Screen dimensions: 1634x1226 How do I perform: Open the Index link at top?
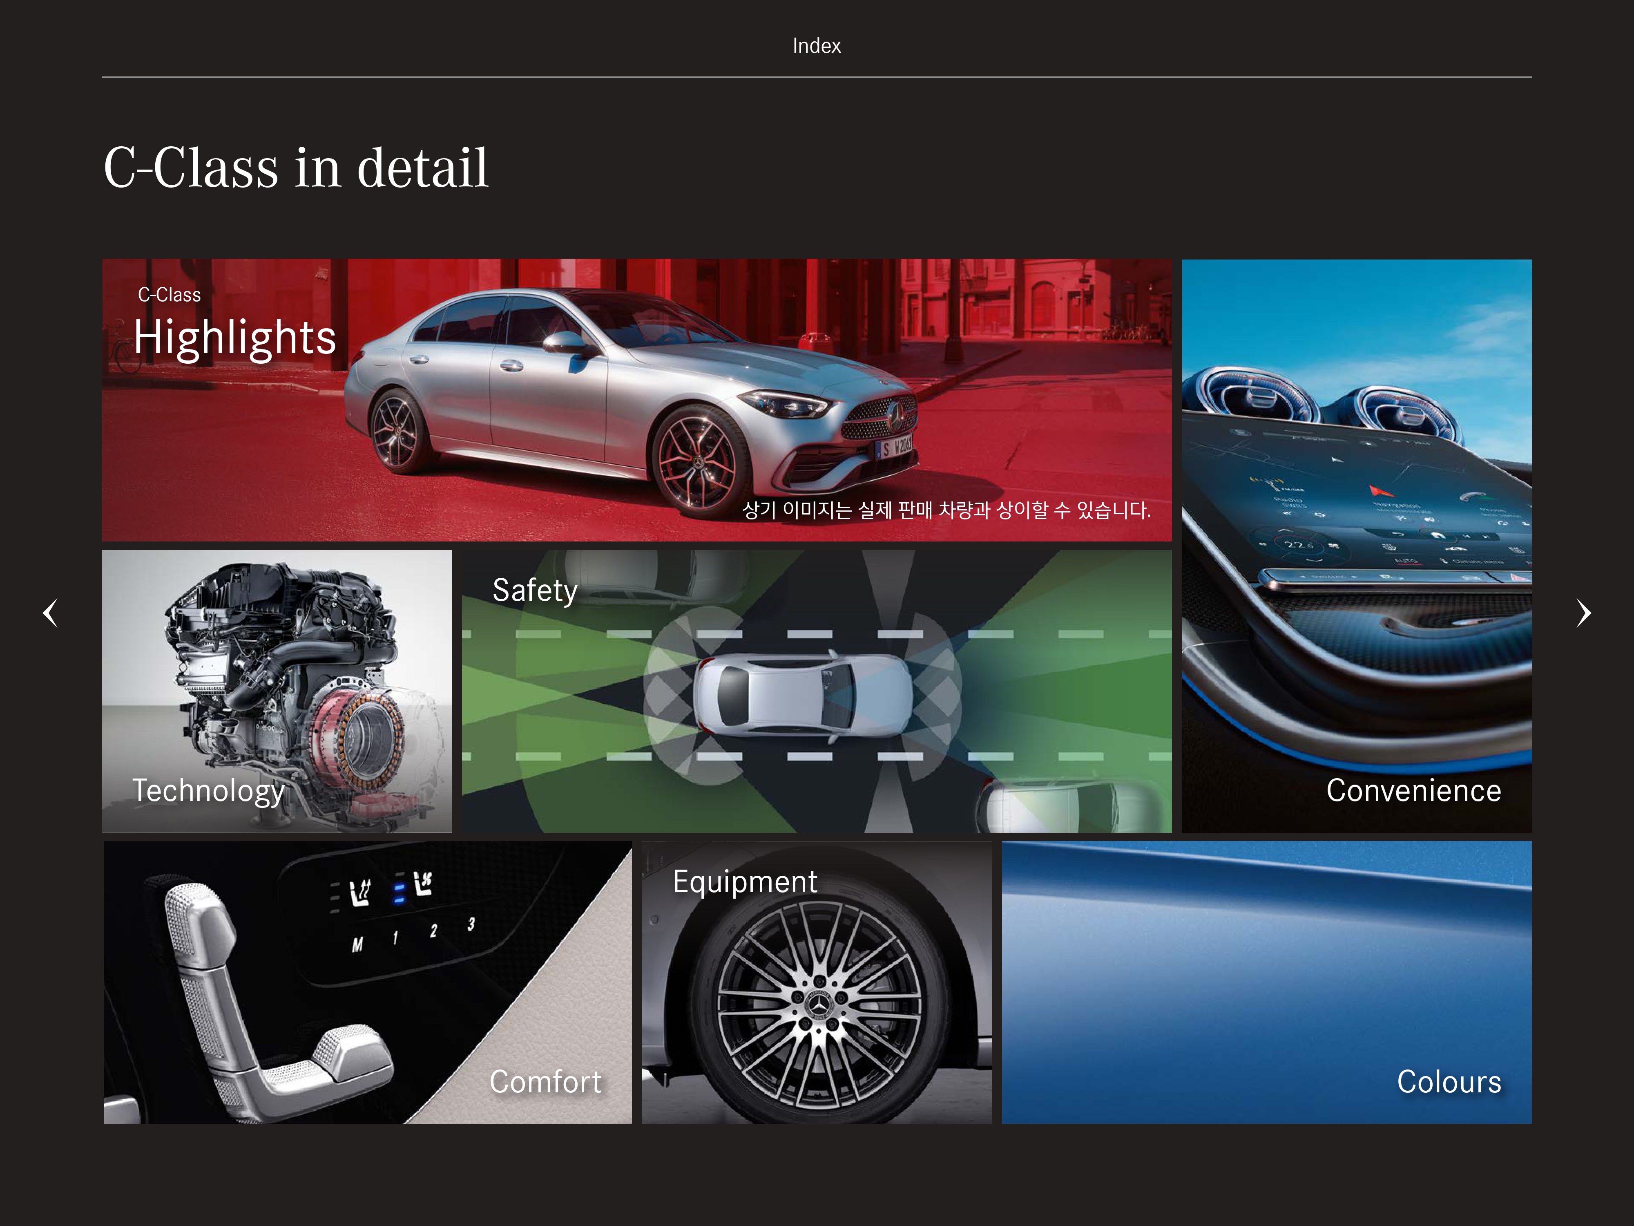point(816,46)
